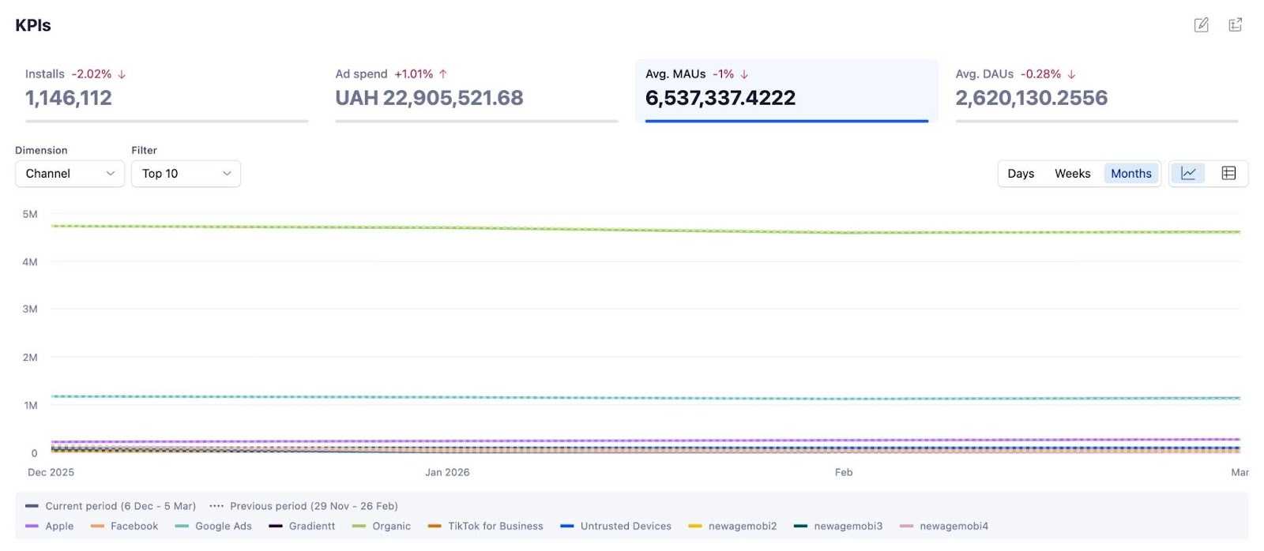Click the UAH 22,905,521.68 value
The width and height of the screenshot is (1264, 551).
point(429,98)
